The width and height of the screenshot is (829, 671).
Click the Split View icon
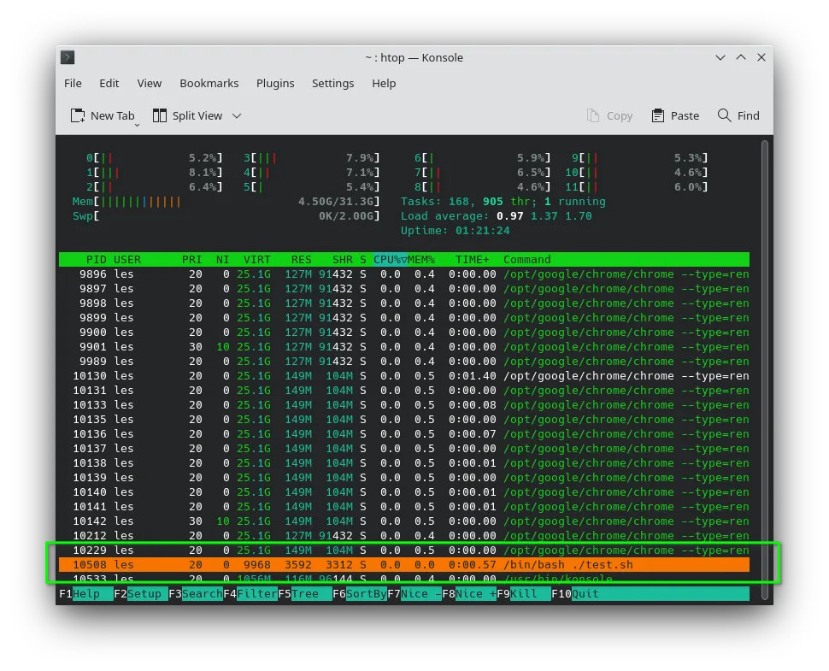point(159,115)
